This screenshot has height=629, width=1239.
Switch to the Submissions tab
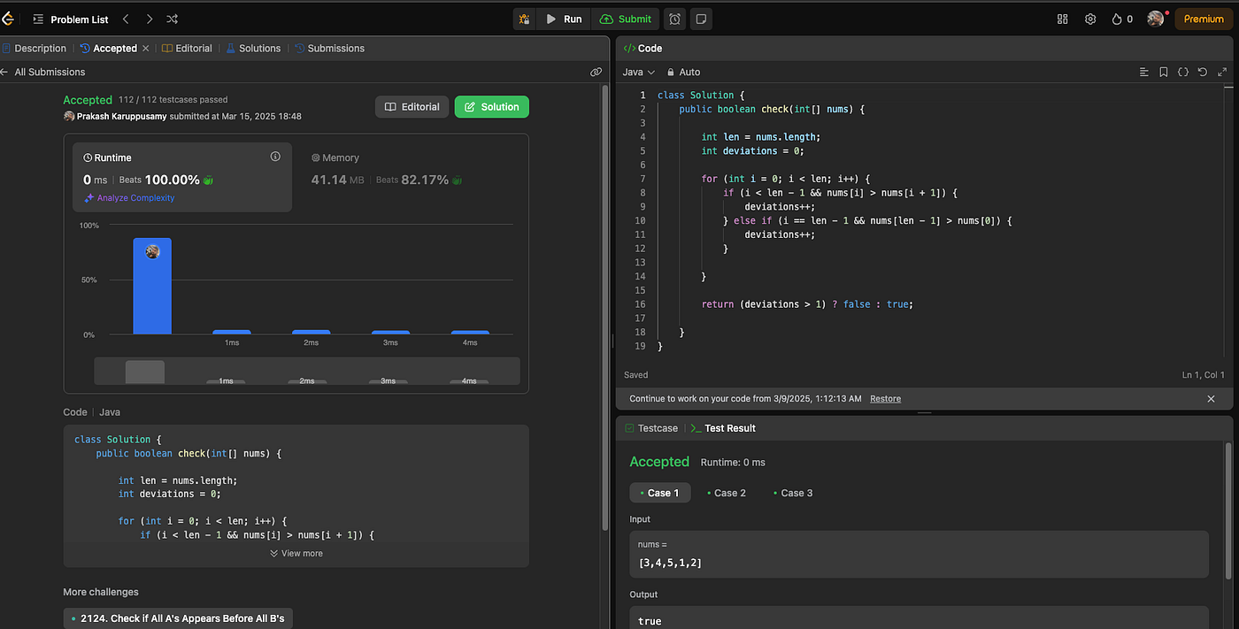[x=329, y=48]
